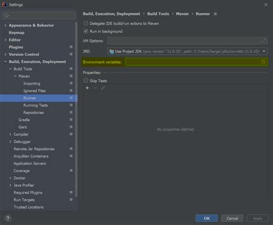Expand the Version Control section
The height and width of the screenshot is (225, 273).
point(5,55)
